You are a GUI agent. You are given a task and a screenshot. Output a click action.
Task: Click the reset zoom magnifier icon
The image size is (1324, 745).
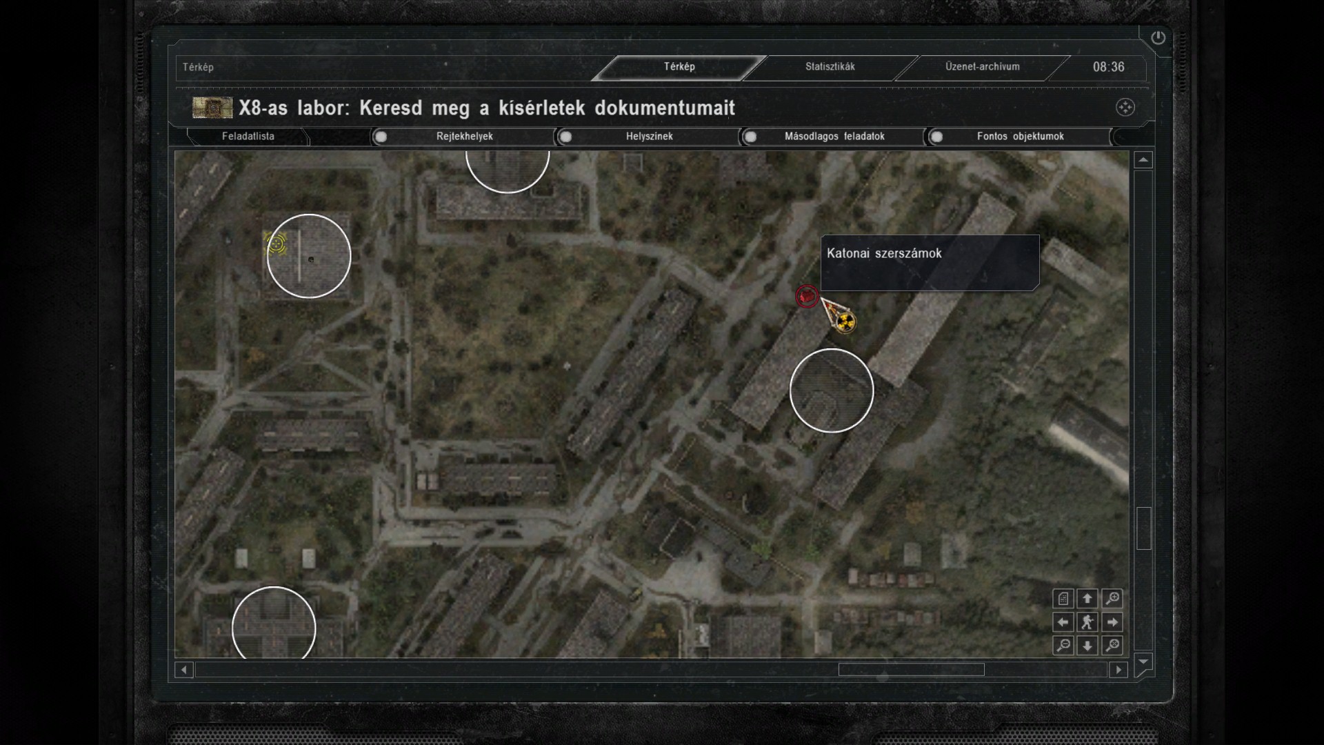tap(1112, 645)
